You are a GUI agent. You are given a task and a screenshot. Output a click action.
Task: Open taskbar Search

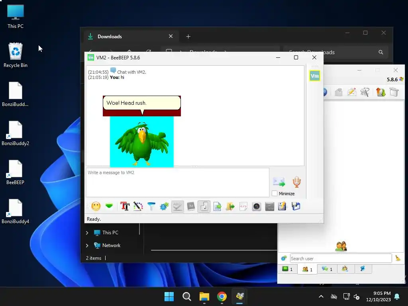tap(186, 296)
